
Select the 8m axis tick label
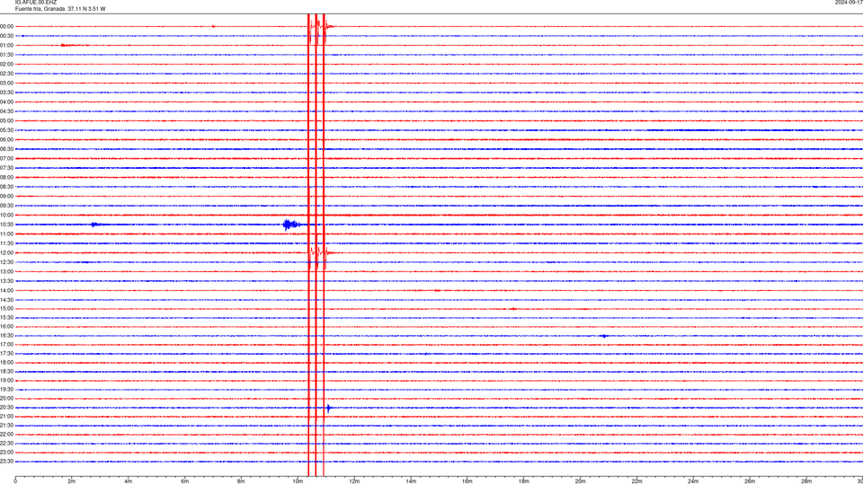point(241,481)
